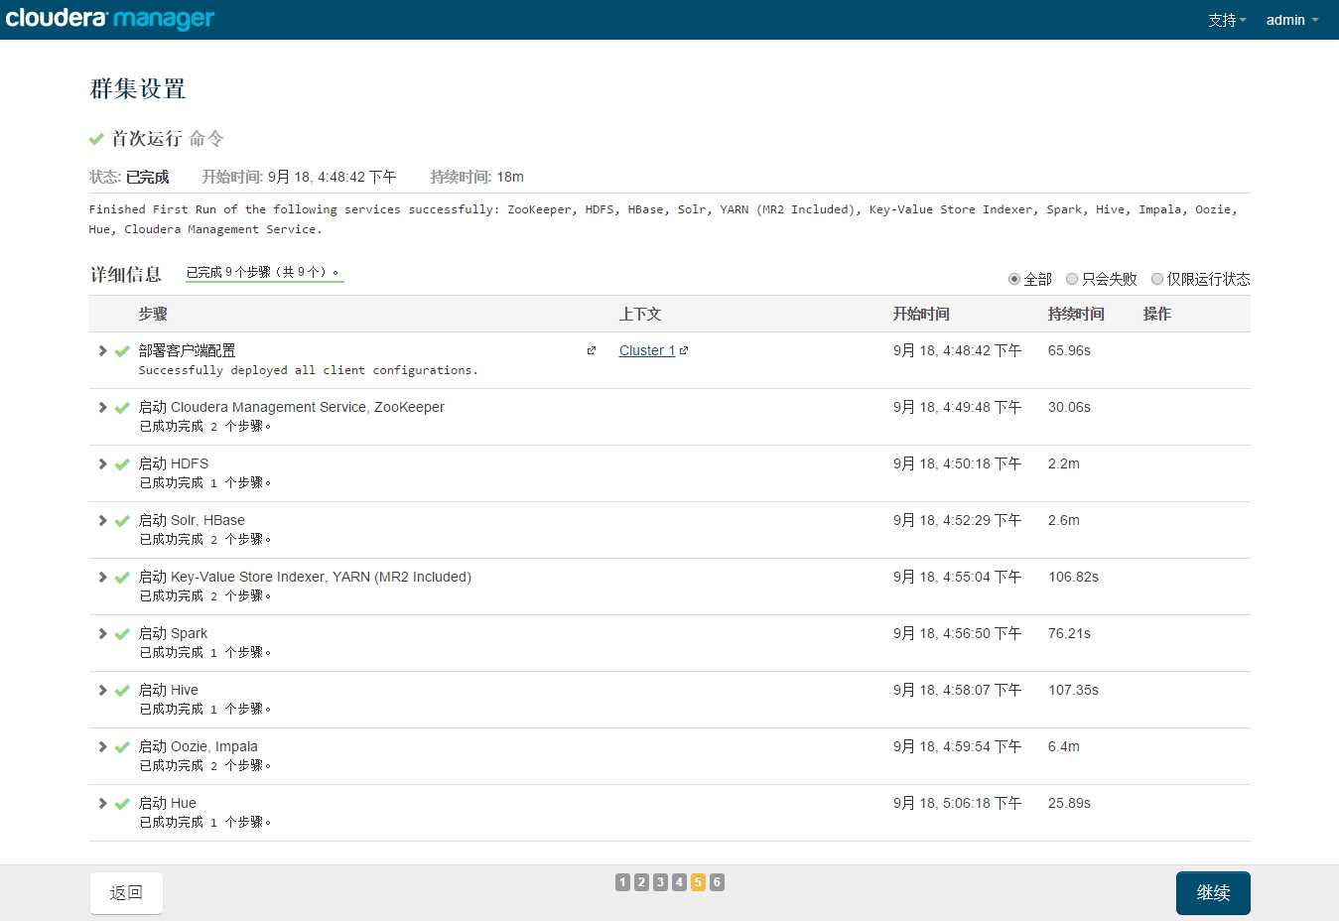The image size is (1339, 921).
Task: Go to wizard step 1
Action: pyautogui.click(x=622, y=882)
